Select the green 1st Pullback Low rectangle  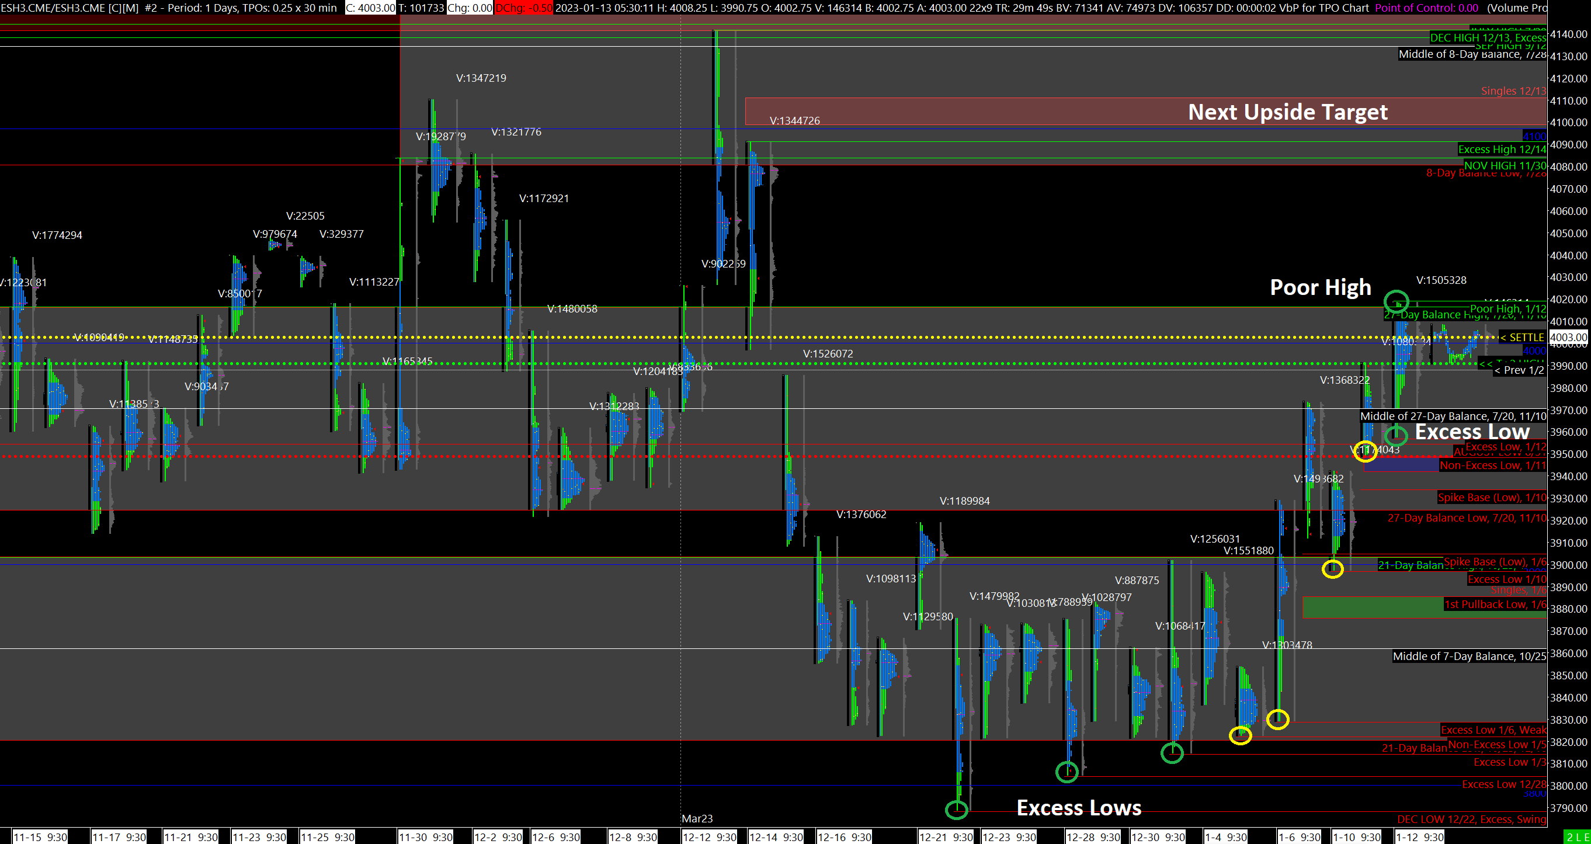pos(1371,607)
